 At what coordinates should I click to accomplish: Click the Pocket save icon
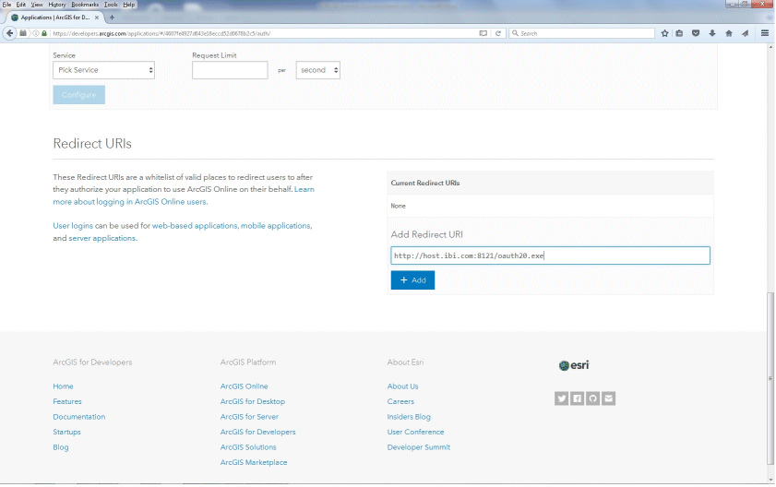[x=696, y=33]
